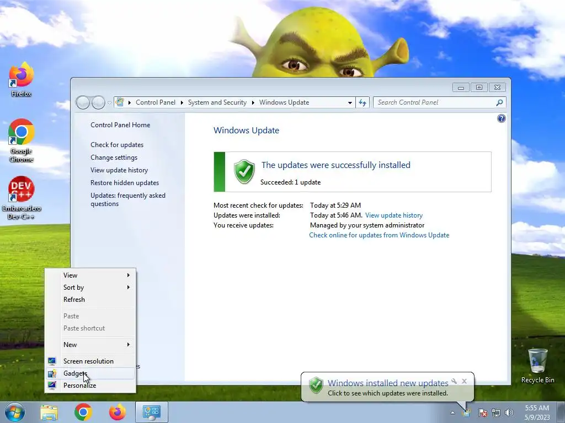Open the Firefox desktop shortcut

coord(21,79)
